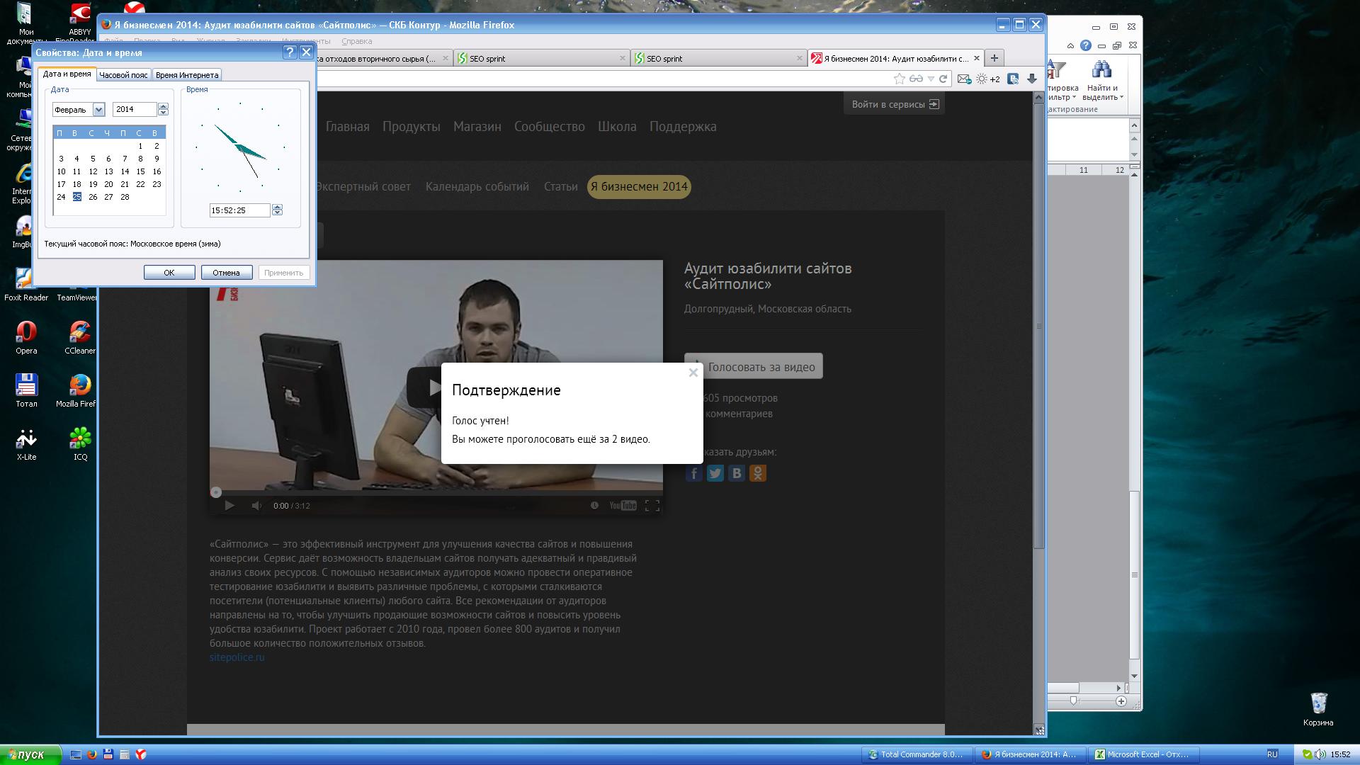Open Статьи section link

tap(560, 186)
